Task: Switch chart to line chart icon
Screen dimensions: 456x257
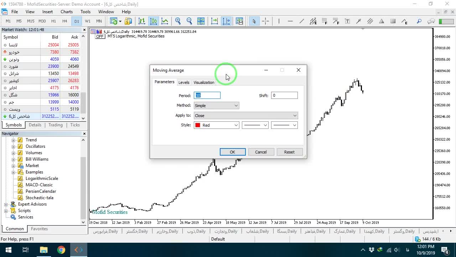Action: point(165,21)
